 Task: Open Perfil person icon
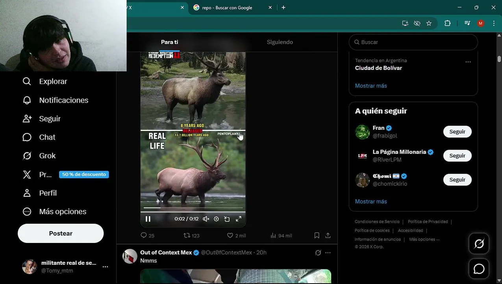click(27, 193)
